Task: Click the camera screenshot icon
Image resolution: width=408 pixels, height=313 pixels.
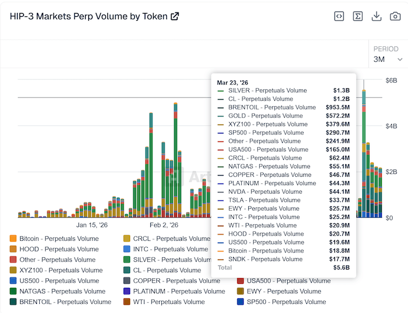Action: coord(395,16)
